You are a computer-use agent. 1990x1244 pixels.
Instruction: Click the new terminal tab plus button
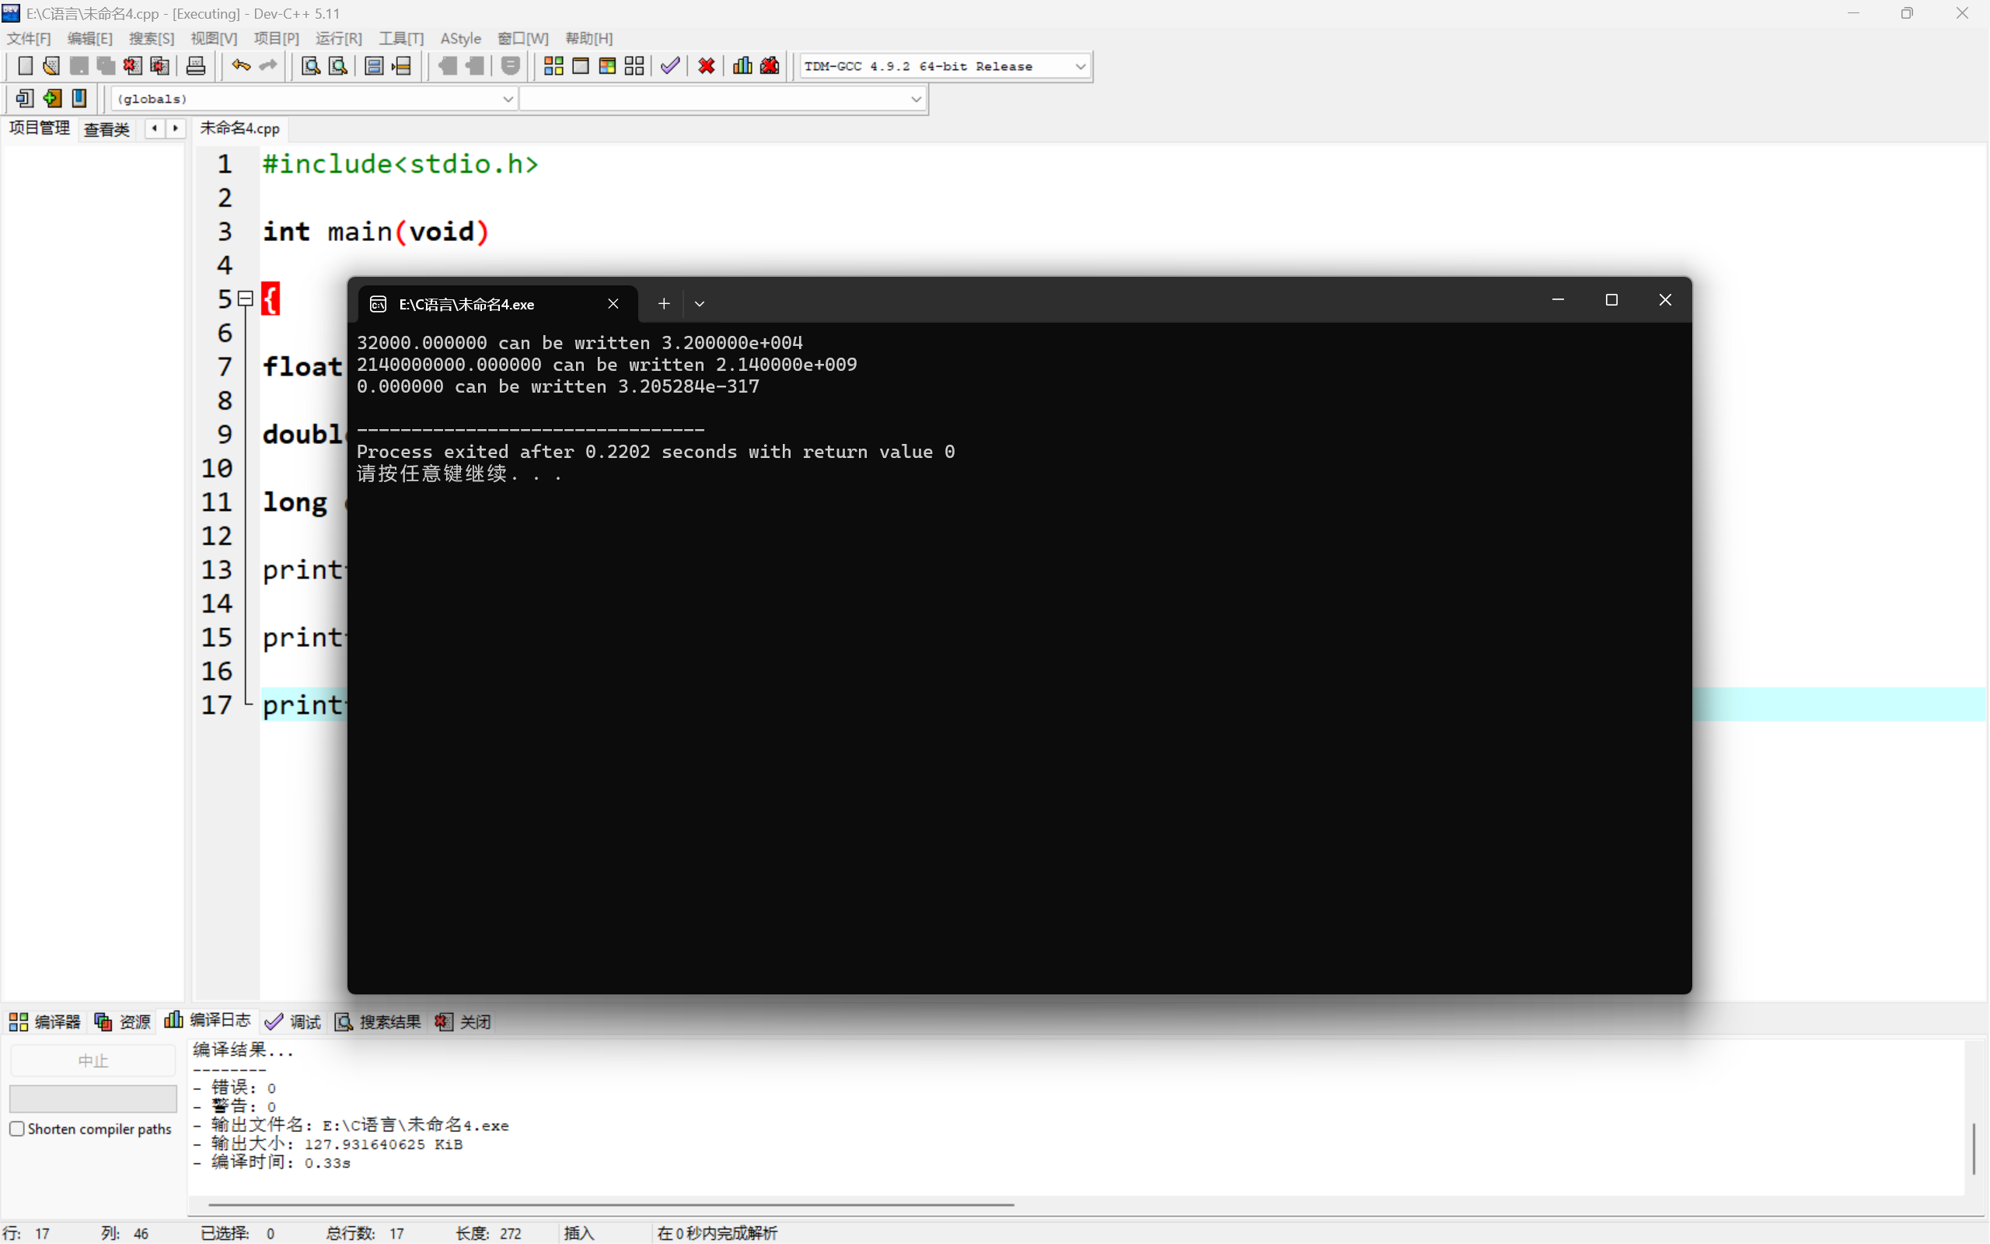point(664,303)
